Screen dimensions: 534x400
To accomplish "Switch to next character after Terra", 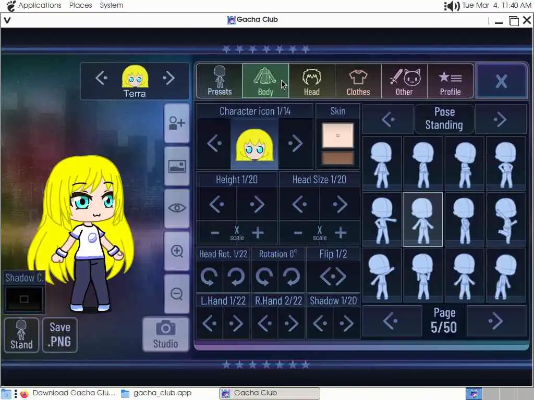I will (x=169, y=78).
